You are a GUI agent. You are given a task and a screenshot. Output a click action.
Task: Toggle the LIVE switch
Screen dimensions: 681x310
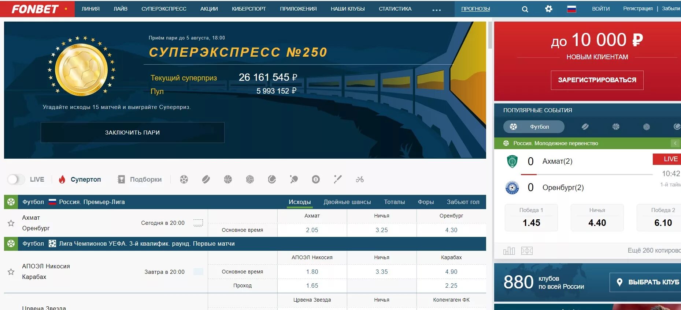(x=16, y=179)
